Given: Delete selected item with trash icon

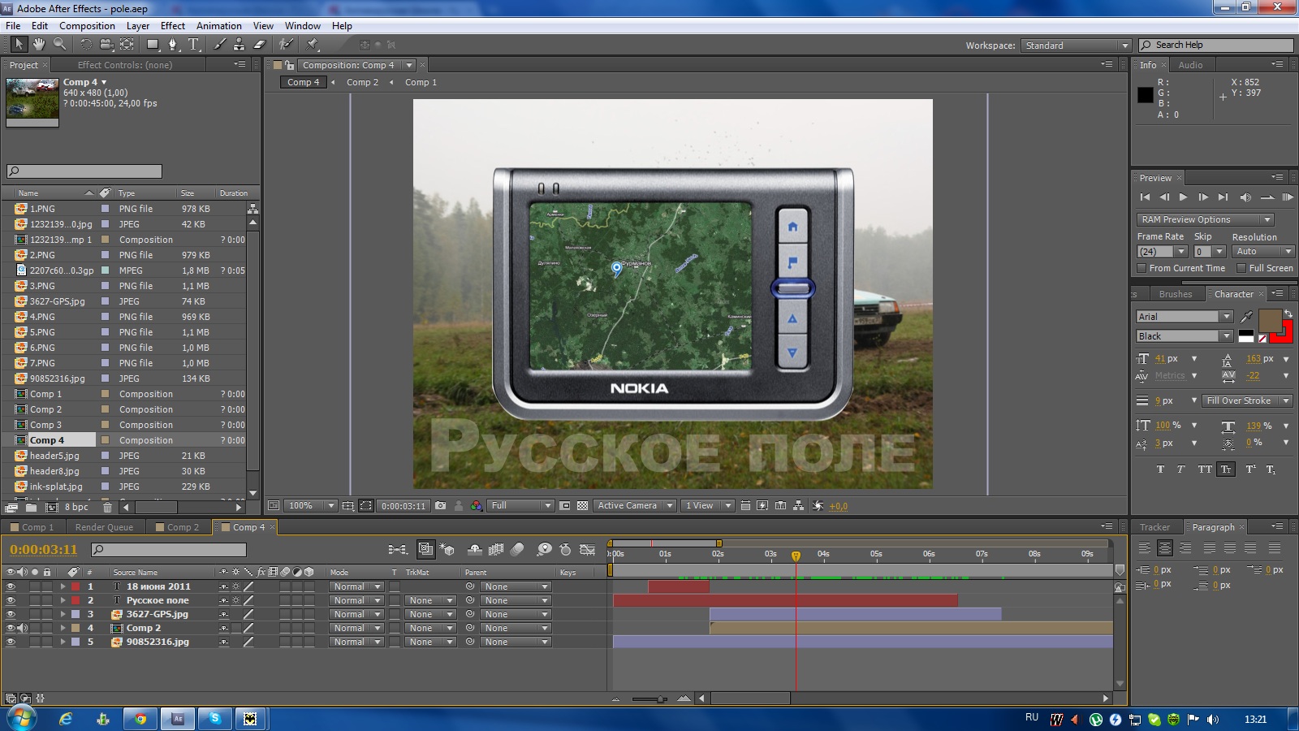Looking at the screenshot, I should click(107, 508).
